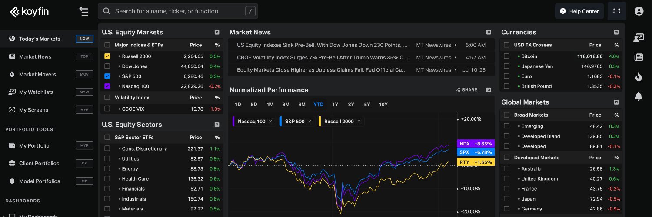Check the Emerging markets checkbox

[x=506, y=126]
